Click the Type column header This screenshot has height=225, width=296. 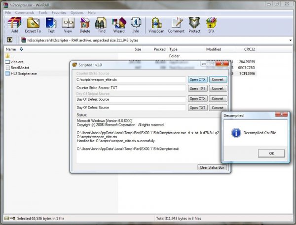tap(173, 49)
